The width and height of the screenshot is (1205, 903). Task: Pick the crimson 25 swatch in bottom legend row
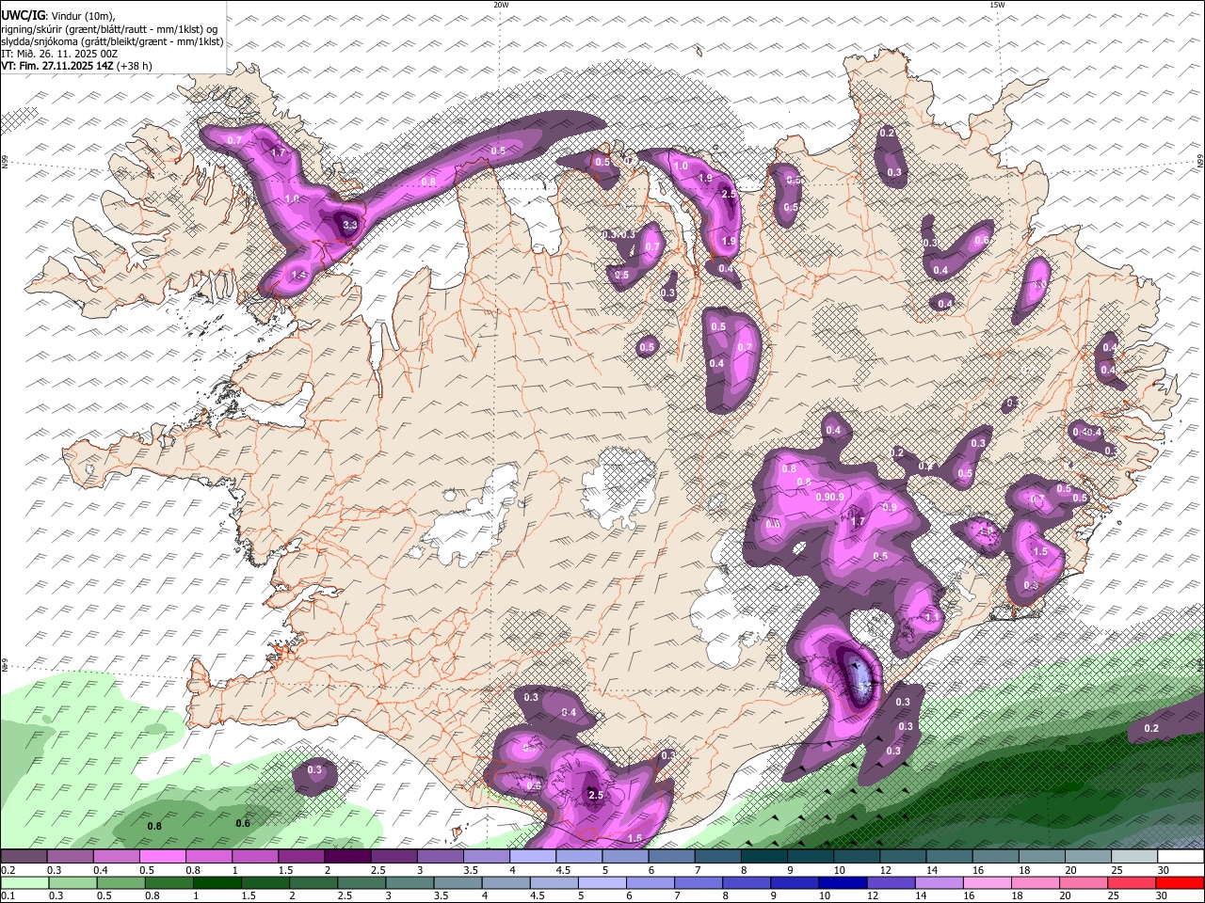pos(1131,883)
